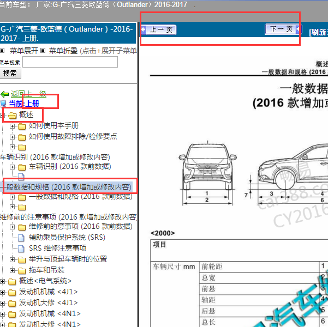Image resolution: width=328 pixels, height=327 pixels.
Task: Open 一般数据和规格 (2016 款前数据) item
Action: pos(81,196)
